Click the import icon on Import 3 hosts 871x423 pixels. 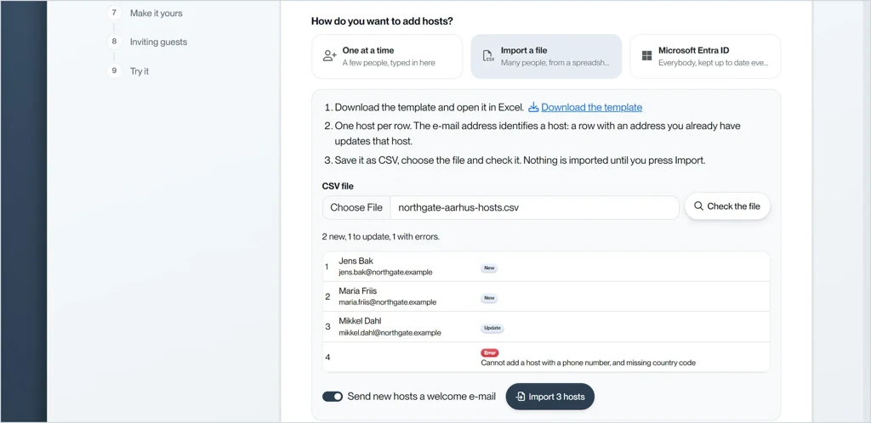pos(521,397)
